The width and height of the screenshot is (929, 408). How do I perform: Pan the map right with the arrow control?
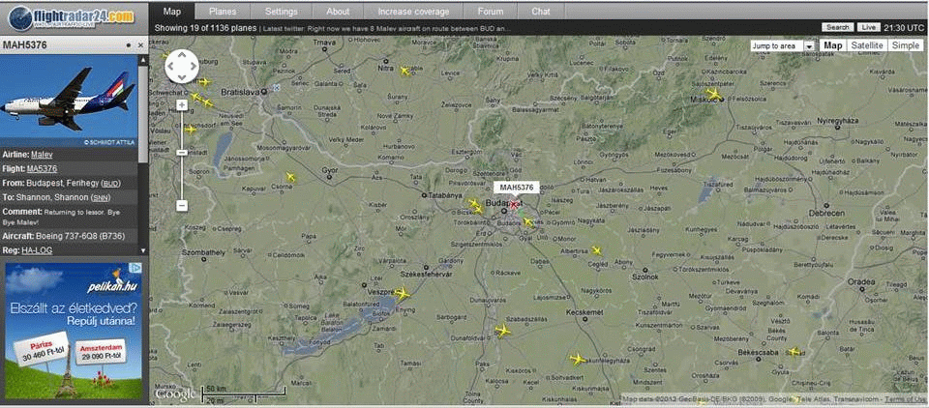(192, 66)
